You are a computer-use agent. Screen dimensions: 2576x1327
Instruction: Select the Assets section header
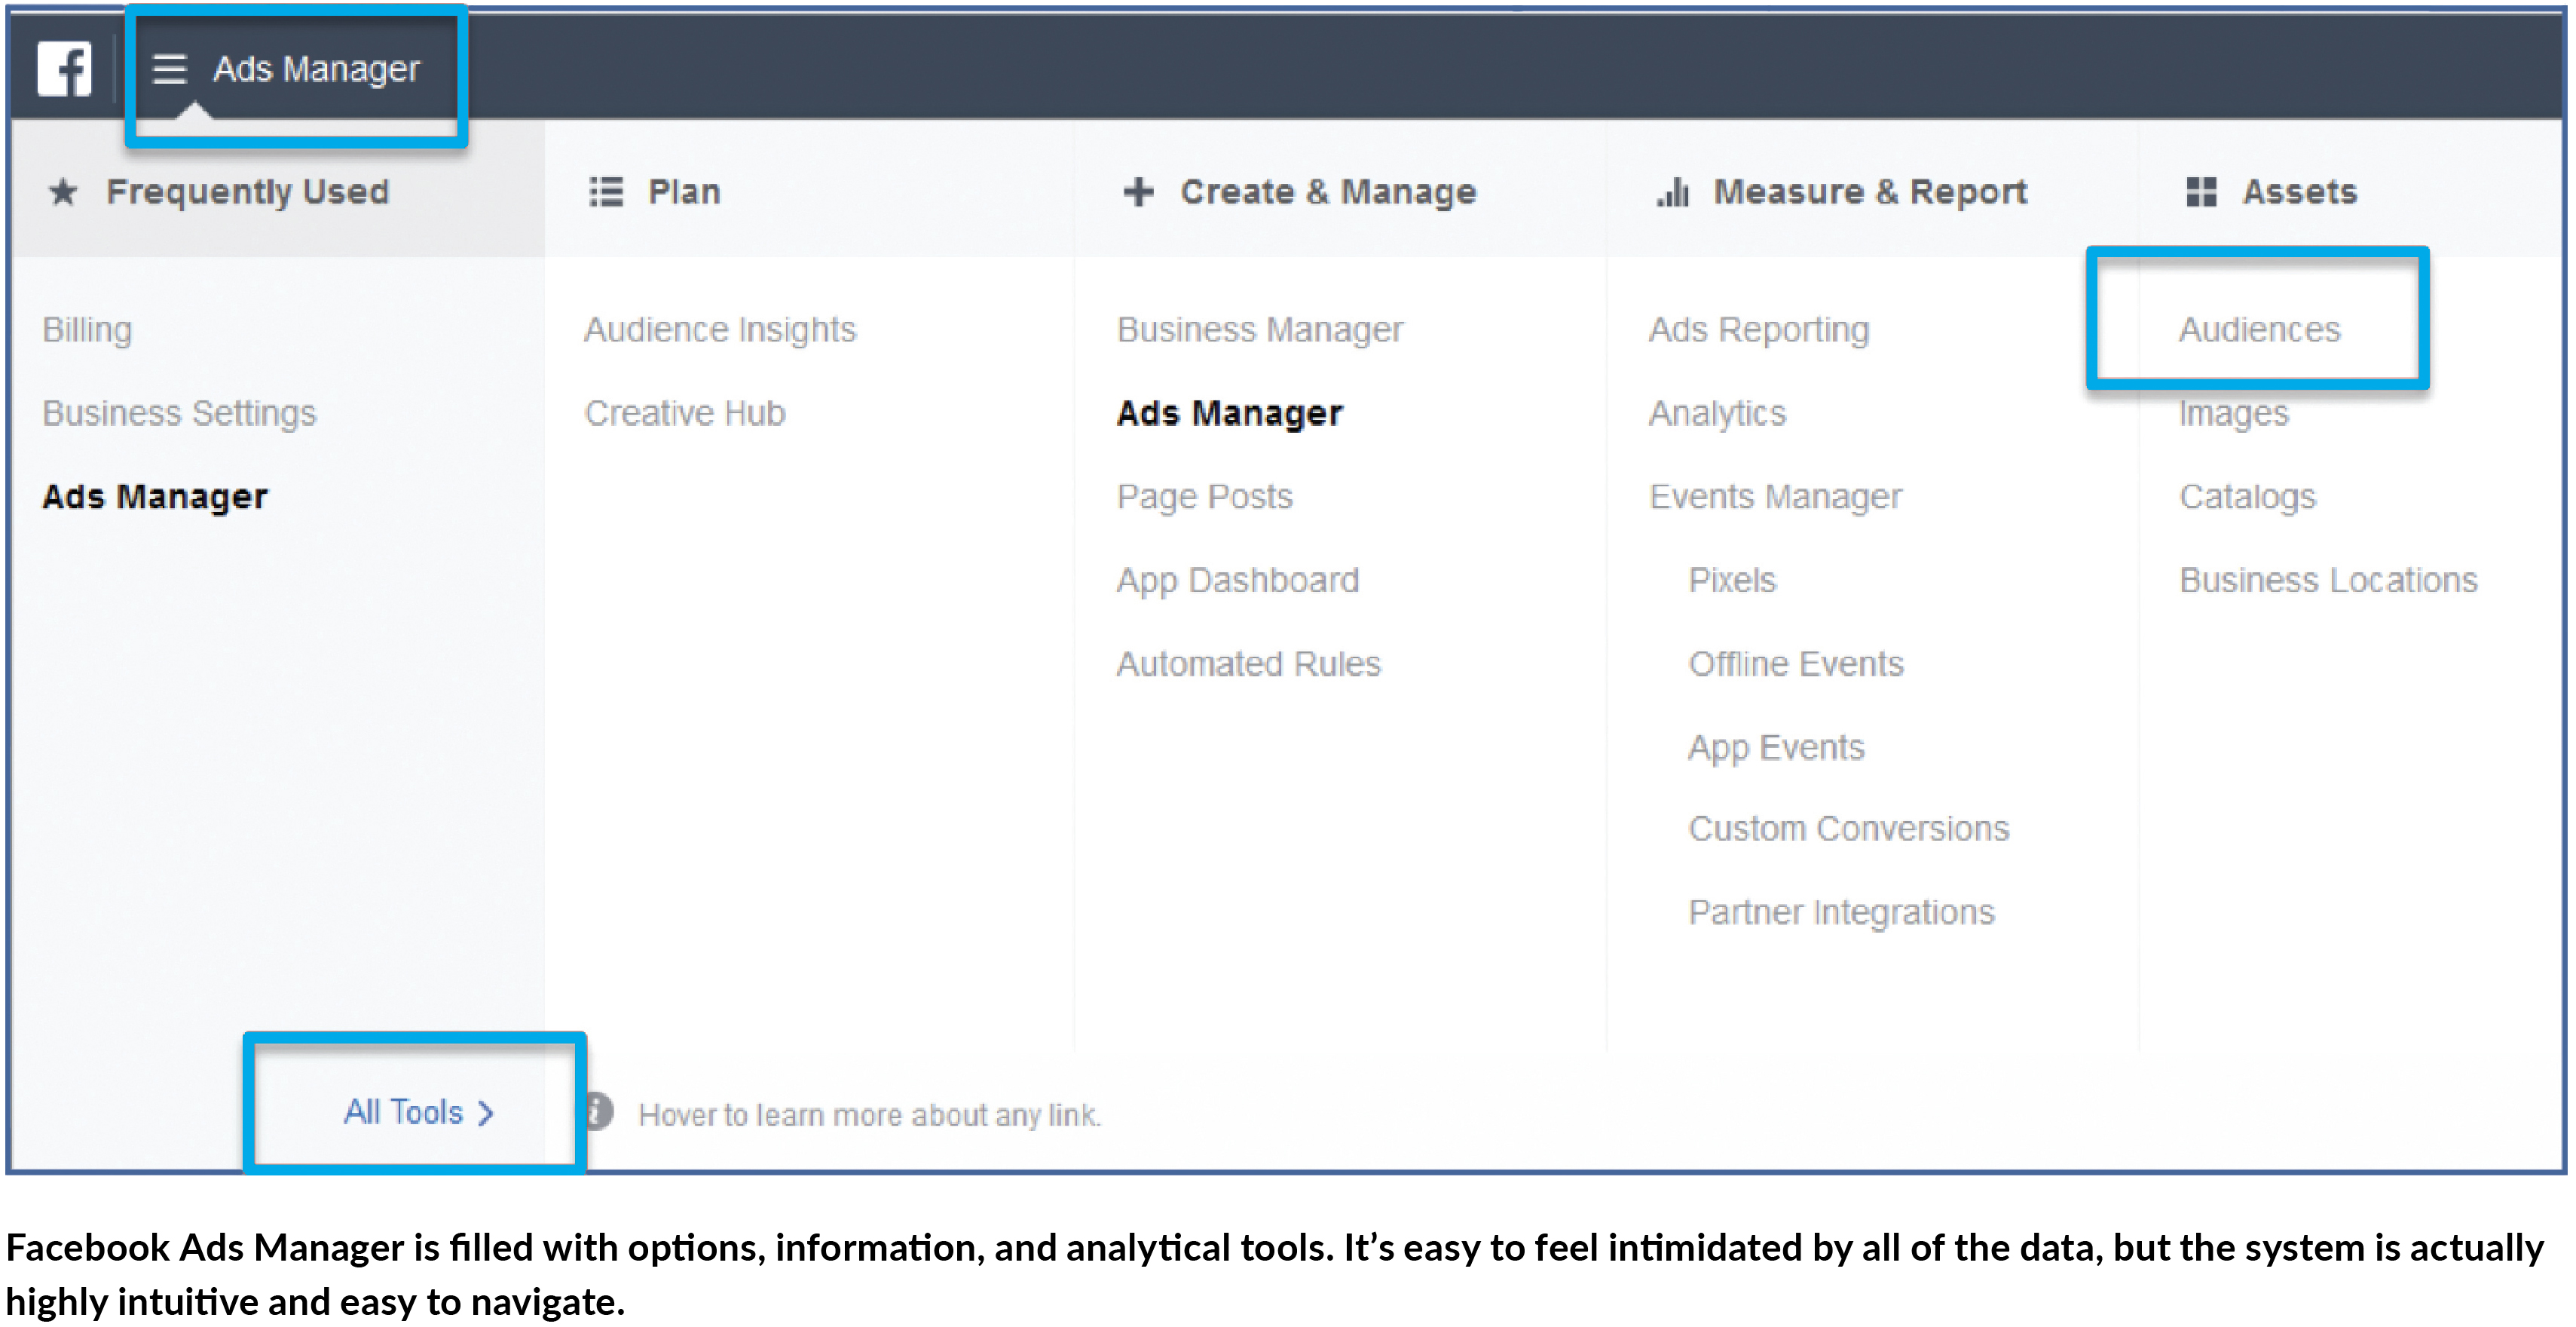pos(2299,192)
